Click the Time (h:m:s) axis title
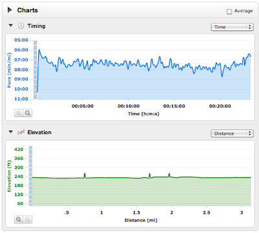 pos(144,114)
